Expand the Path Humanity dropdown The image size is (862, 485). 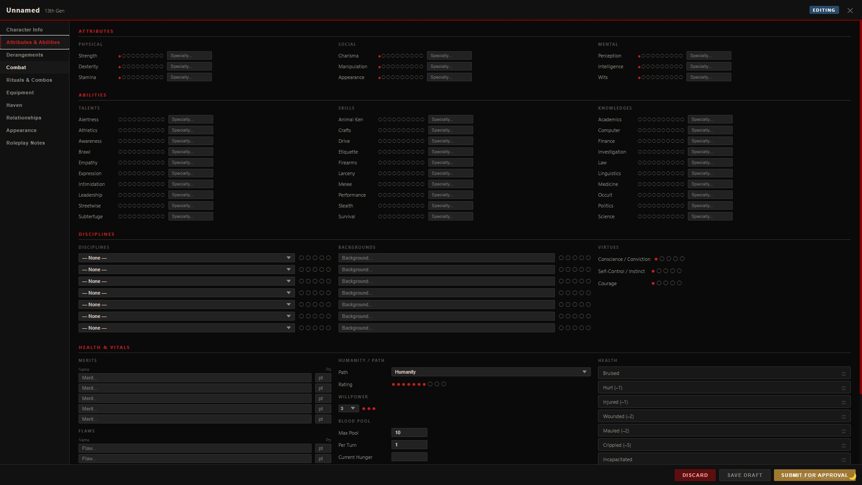(491, 372)
